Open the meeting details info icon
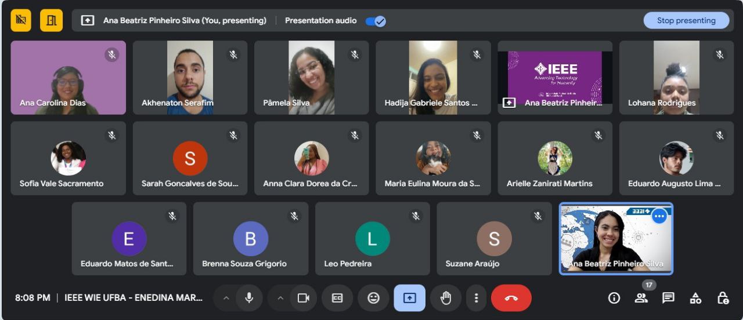Screen dimensions: 743x320 tap(614, 298)
